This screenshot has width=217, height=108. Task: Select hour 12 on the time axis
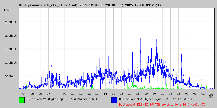89,93
